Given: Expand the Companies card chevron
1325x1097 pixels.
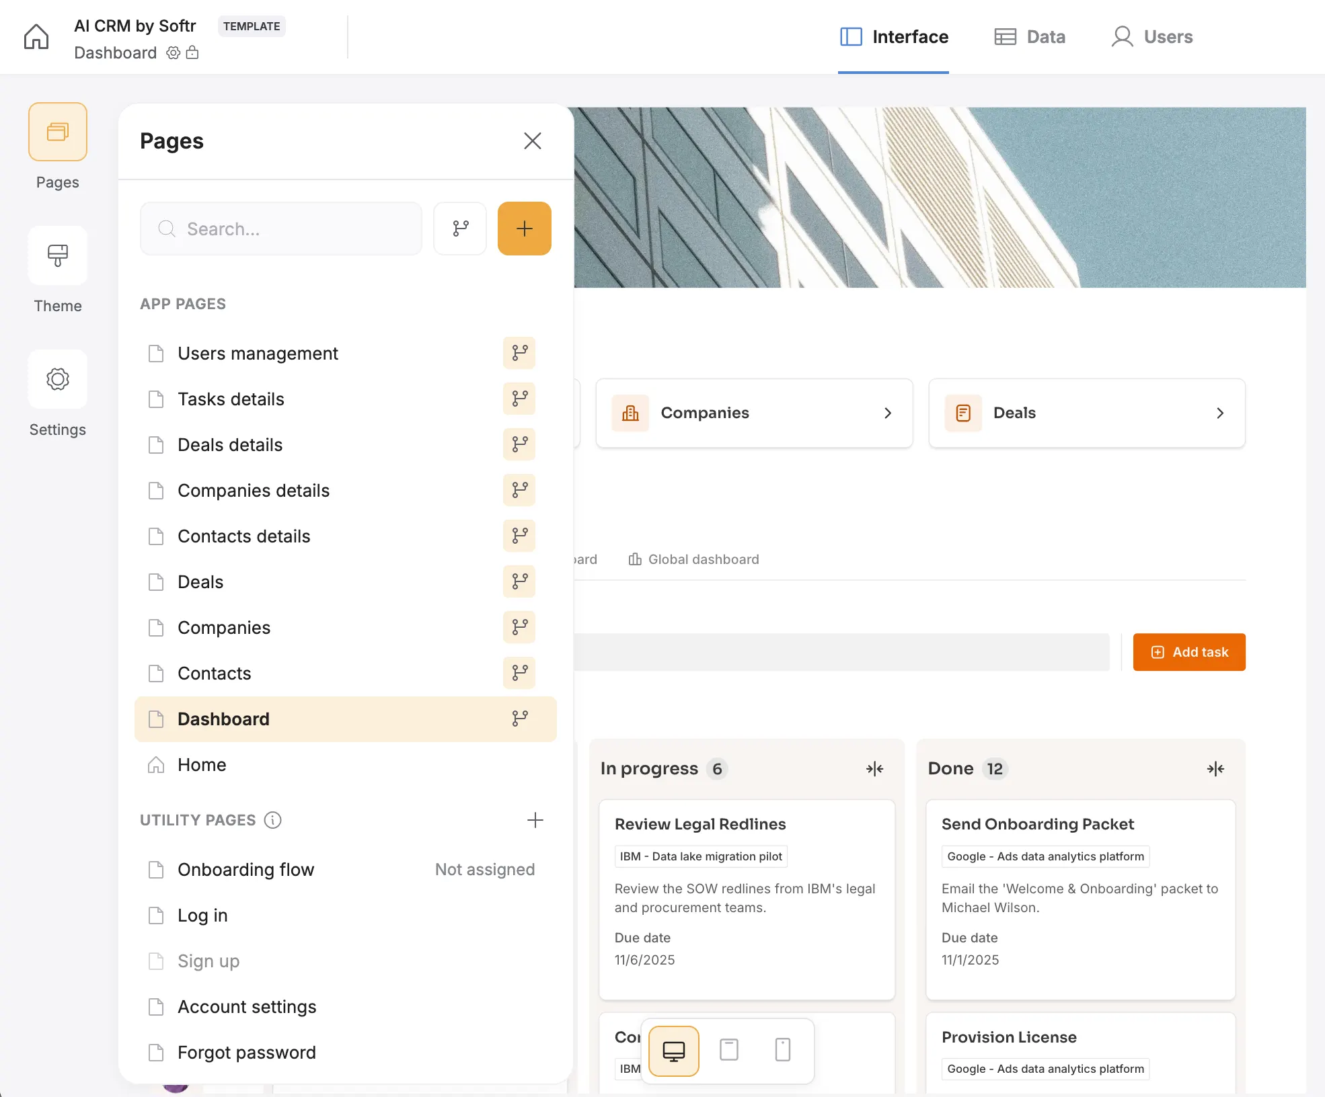Looking at the screenshot, I should point(888,413).
